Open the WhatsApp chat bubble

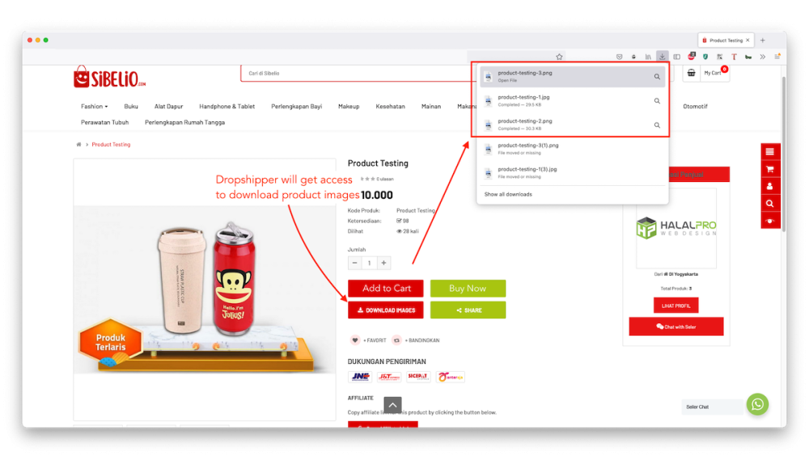click(x=757, y=404)
